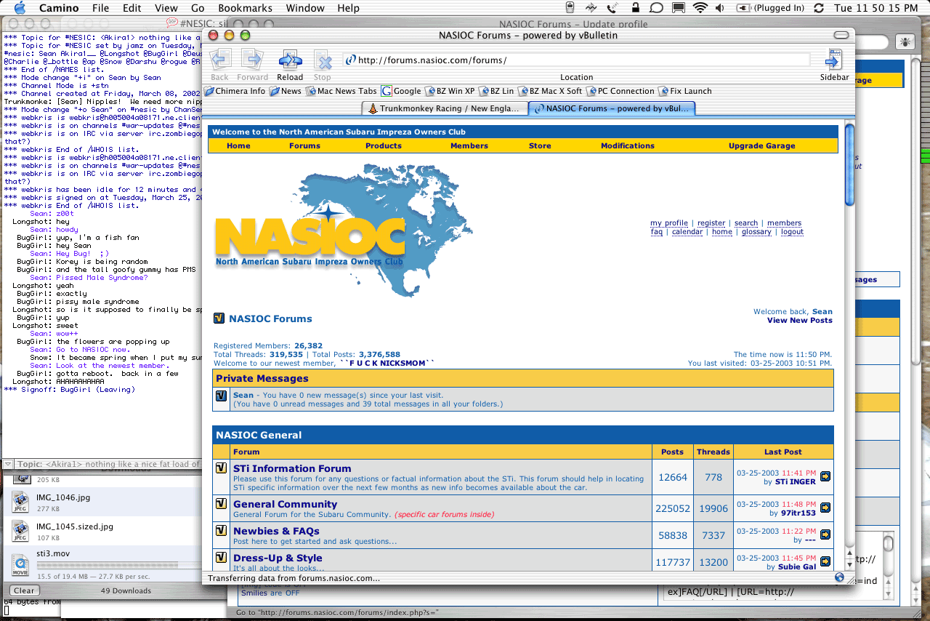
Task: Click the logout link
Action: [792, 232]
